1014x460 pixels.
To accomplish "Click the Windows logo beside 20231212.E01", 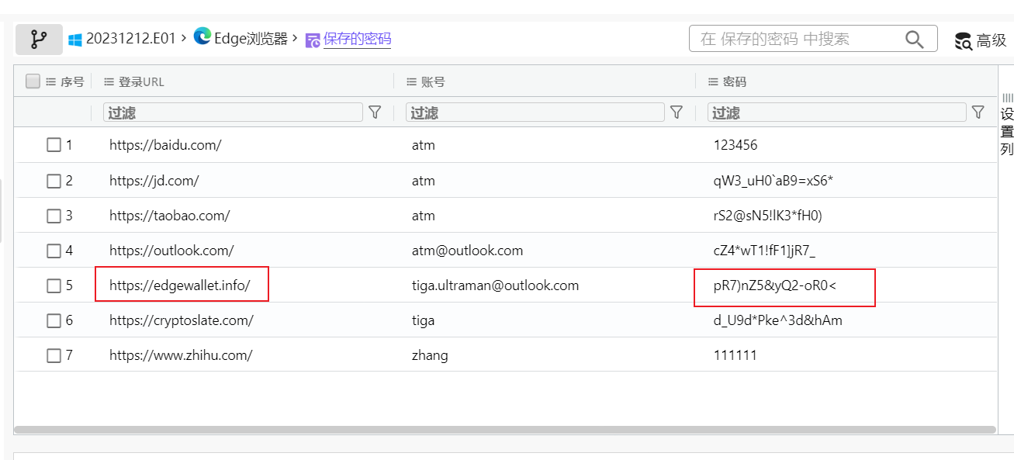I will click(x=75, y=40).
